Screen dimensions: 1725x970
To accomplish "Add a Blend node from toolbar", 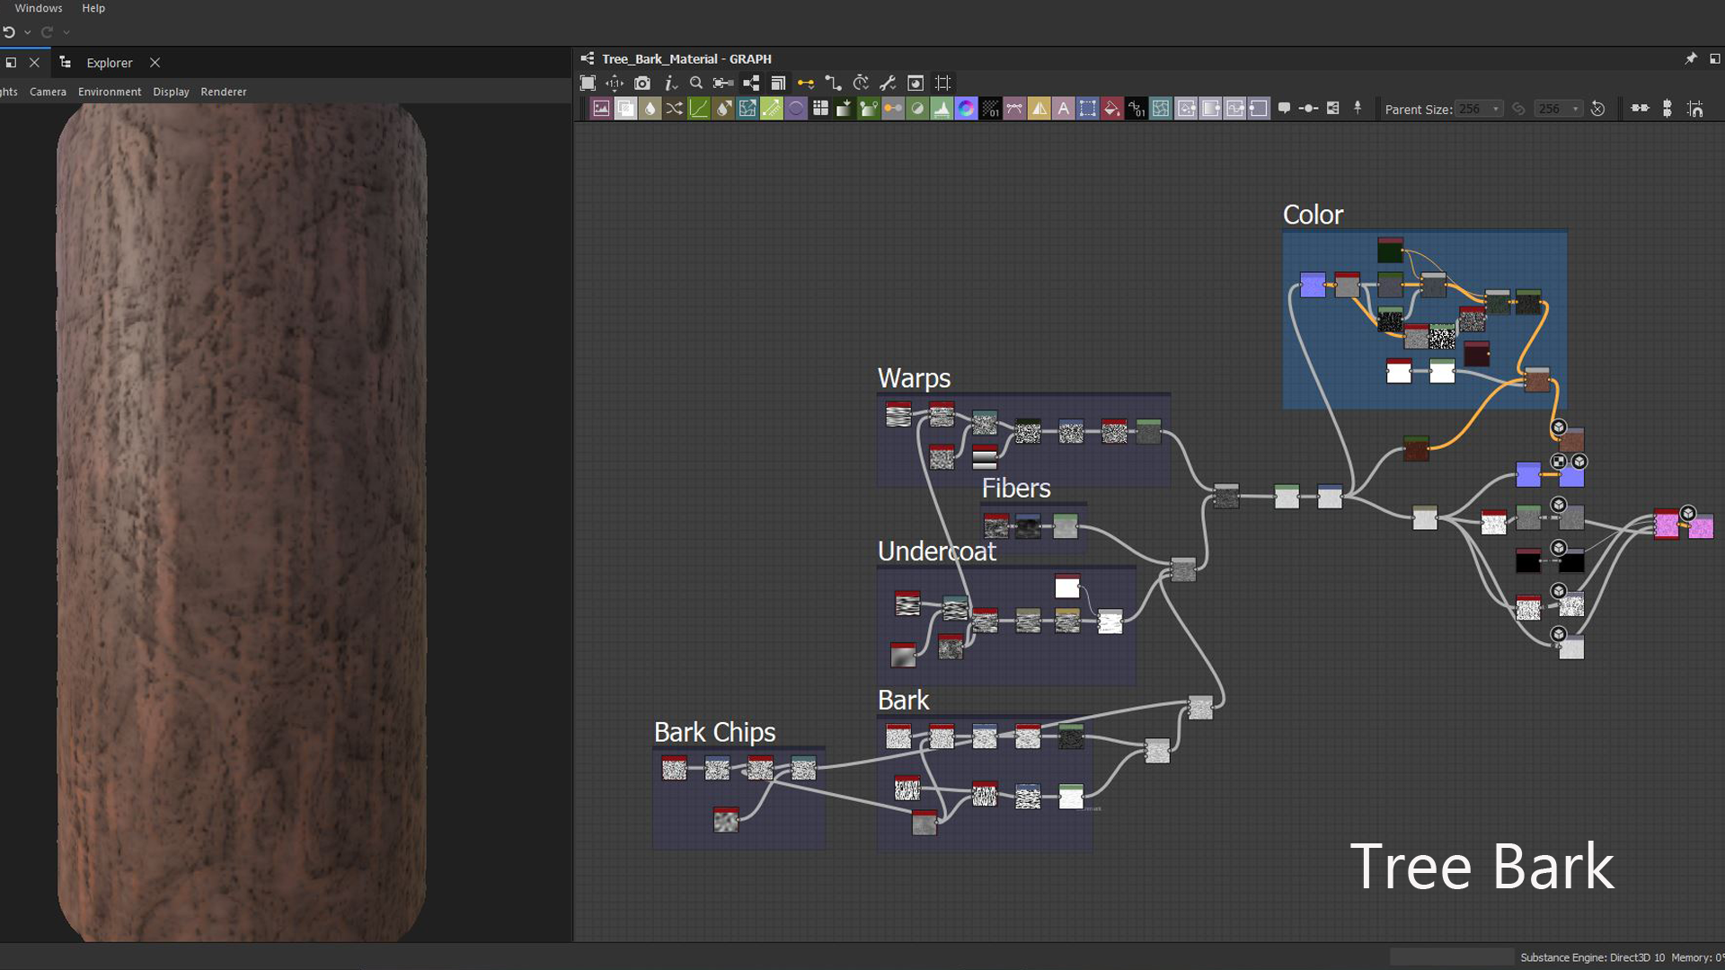I will tap(625, 109).
